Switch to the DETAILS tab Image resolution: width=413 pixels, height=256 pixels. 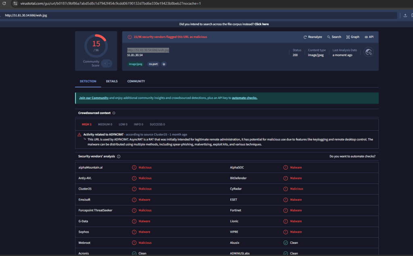tap(112, 81)
